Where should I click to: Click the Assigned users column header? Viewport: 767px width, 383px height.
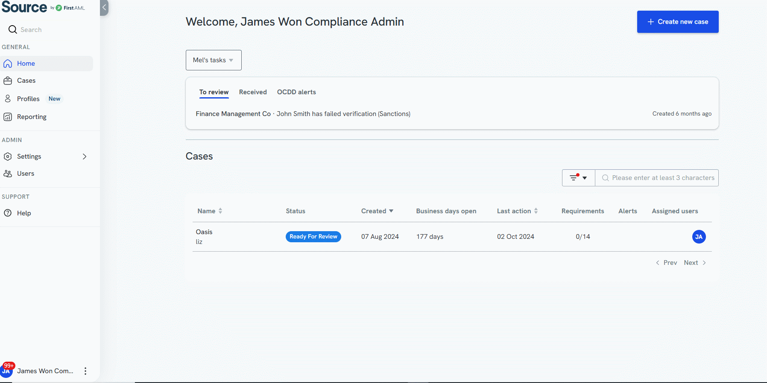675,211
